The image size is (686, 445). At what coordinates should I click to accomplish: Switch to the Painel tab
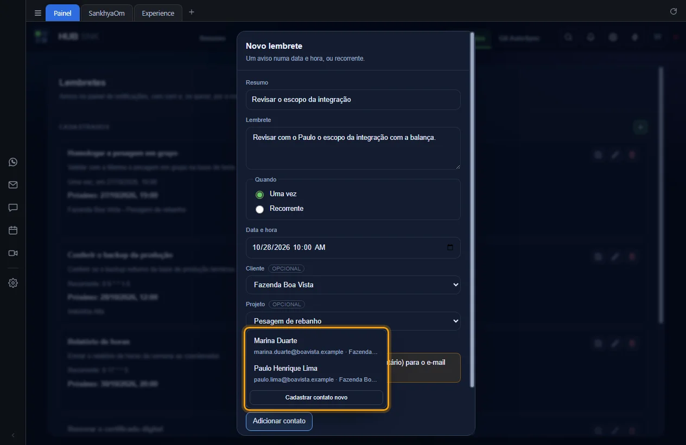pos(62,13)
